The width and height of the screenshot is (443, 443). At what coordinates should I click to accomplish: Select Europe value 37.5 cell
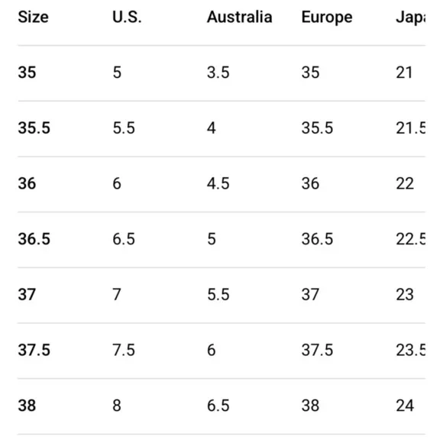coord(317,350)
